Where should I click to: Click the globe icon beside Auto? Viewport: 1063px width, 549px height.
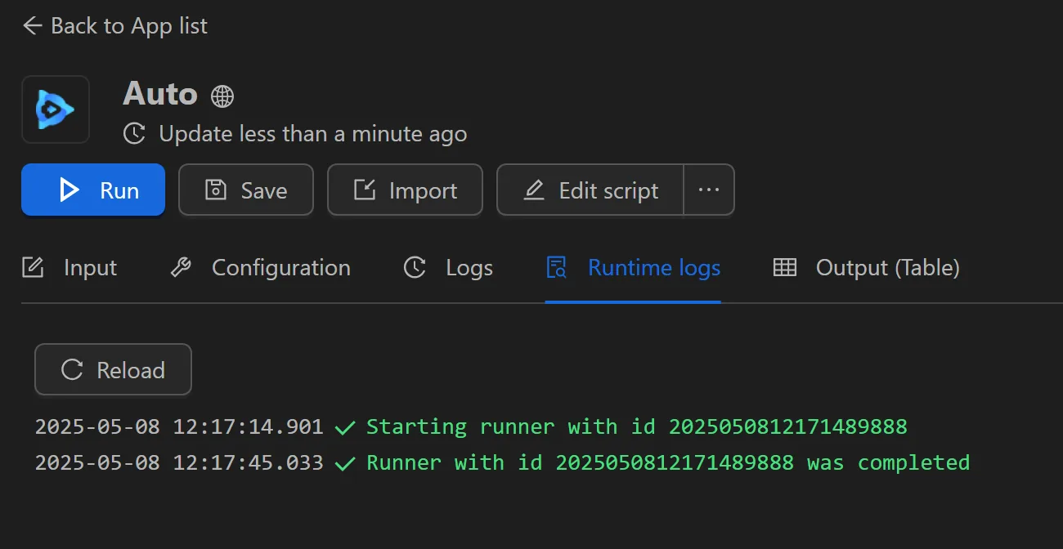[x=222, y=96]
